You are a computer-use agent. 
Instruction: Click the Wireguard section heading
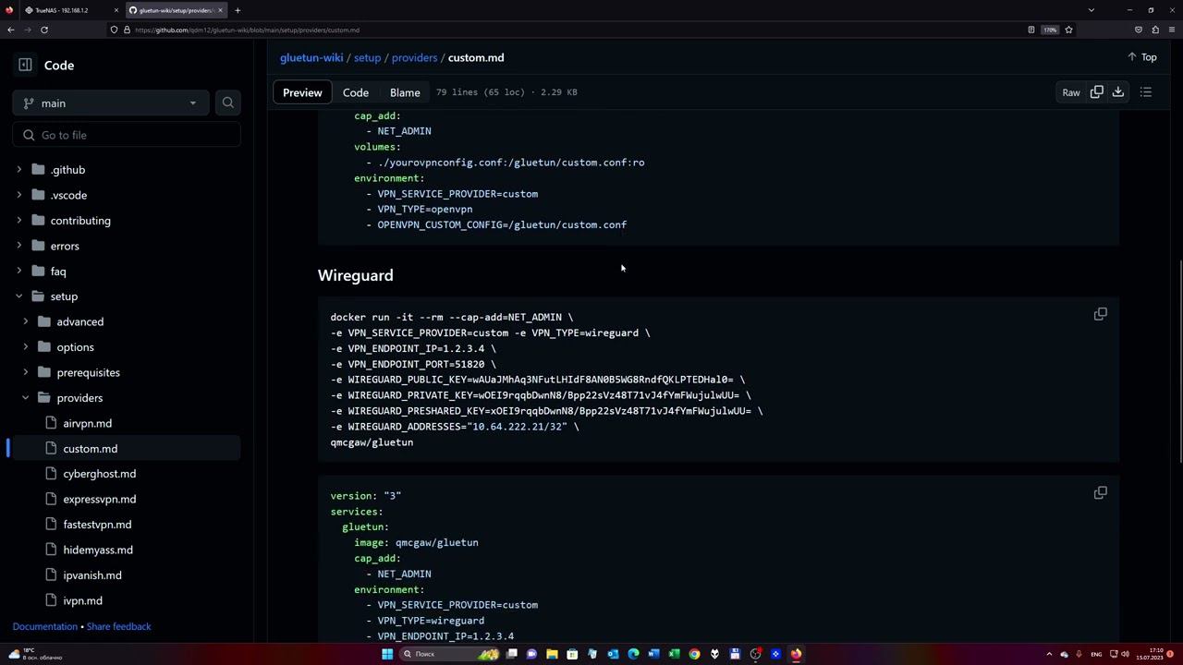356,275
